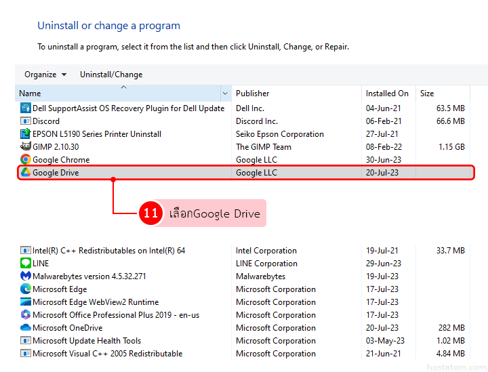Select the Discord program name
This screenshot has width=488, height=372.
[46, 121]
